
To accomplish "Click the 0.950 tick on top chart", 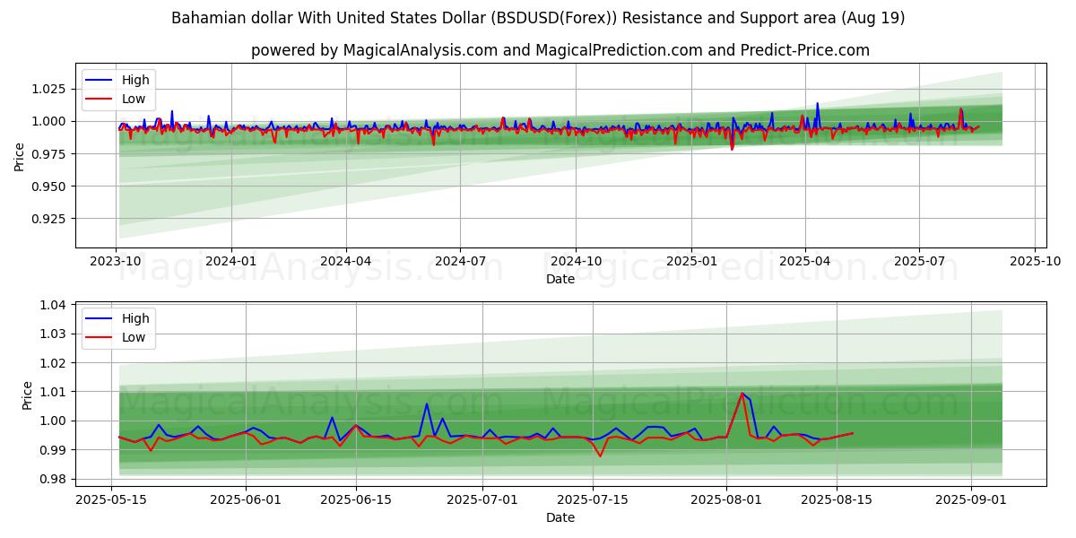I will (x=49, y=186).
